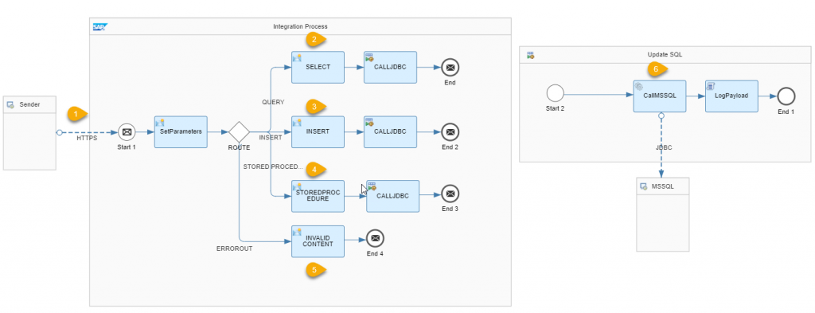
Task: Select the INSERT content modifier step
Action: (318, 131)
